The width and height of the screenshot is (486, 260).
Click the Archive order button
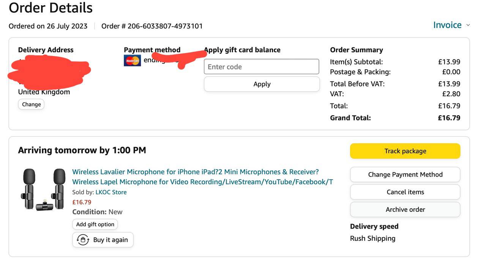pos(405,209)
